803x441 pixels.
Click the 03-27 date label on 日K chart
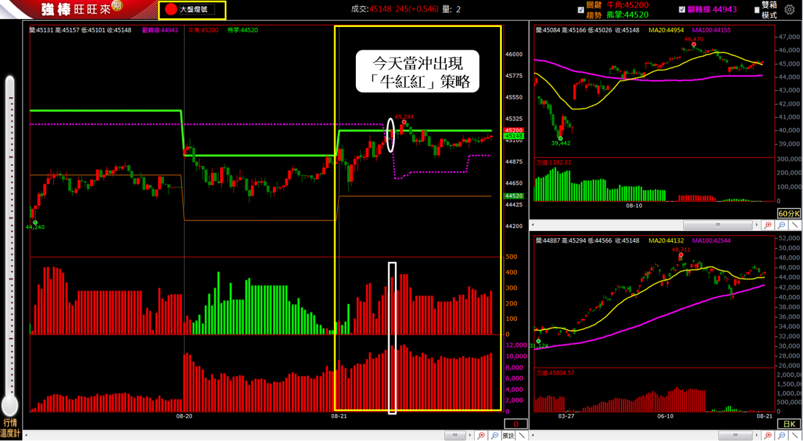pyautogui.click(x=566, y=416)
